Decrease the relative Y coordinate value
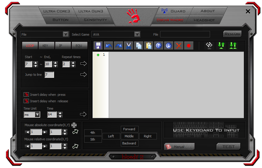Screen dimensions: 262x168 tap(65, 148)
